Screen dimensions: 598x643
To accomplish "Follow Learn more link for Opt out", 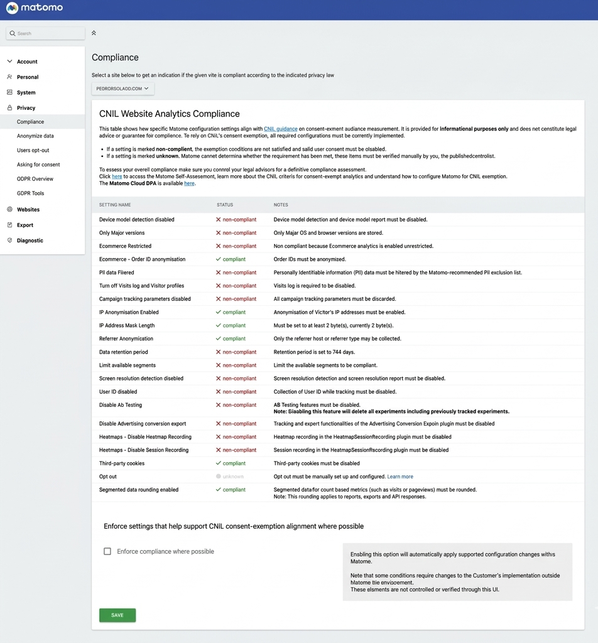I will click(400, 477).
